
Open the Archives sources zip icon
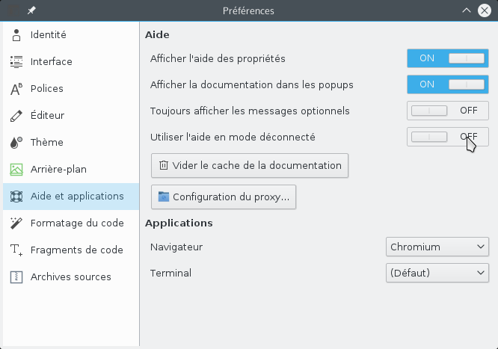pos(16,277)
